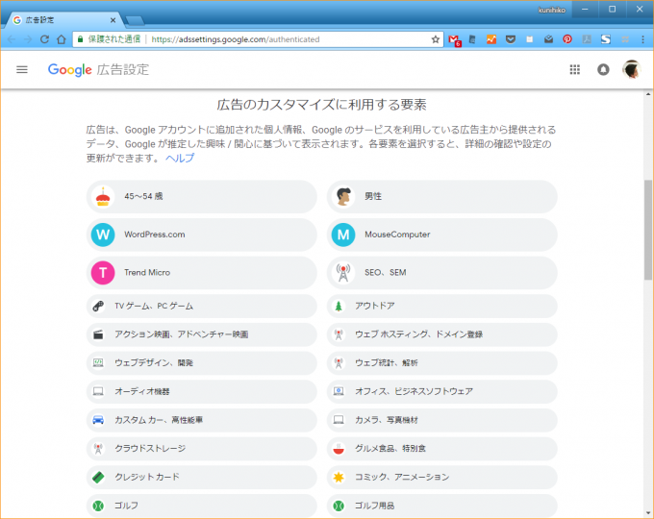Screen dimensions: 654x519
Task: Click the Trend Micro T icon
Action: [103, 273]
